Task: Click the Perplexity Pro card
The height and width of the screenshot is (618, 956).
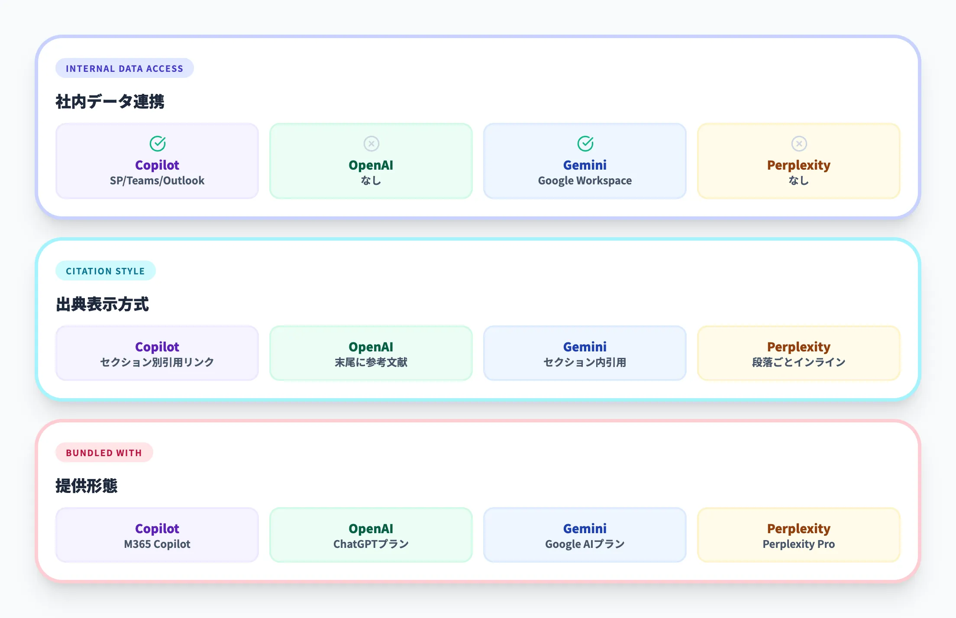Action: [799, 535]
